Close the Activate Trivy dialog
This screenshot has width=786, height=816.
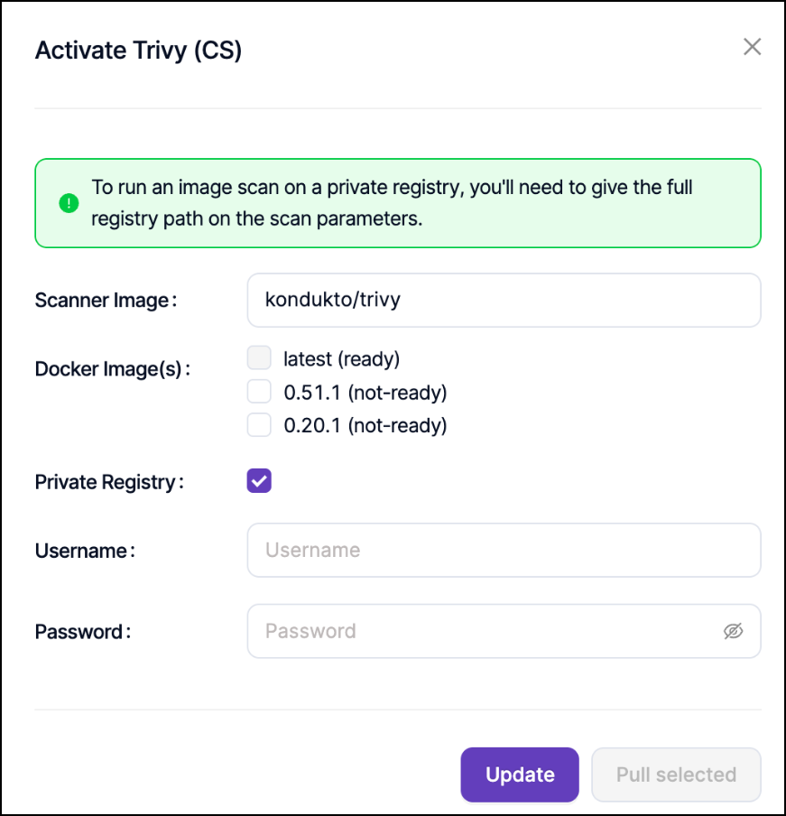coord(752,47)
